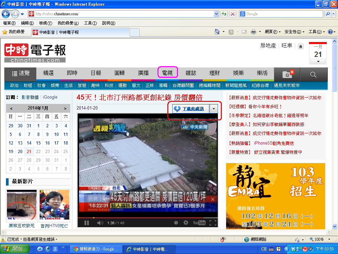Click the Home icon in command bar

(x=217, y=32)
